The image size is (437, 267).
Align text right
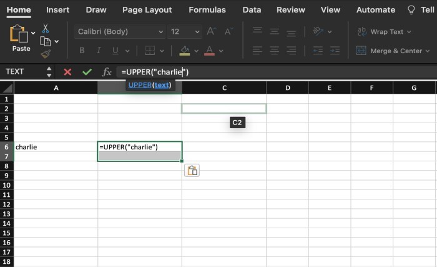pos(292,51)
